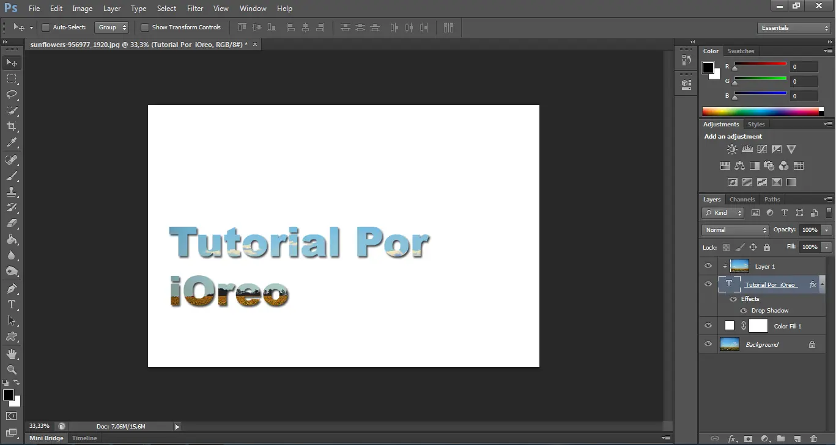Select the Blur tool

(12, 255)
